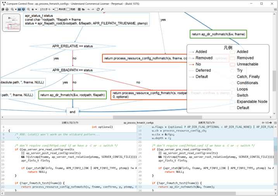Click the graph scroll down arrow
Image resolution: width=278 pixels, height=196 pixels.
point(275,113)
